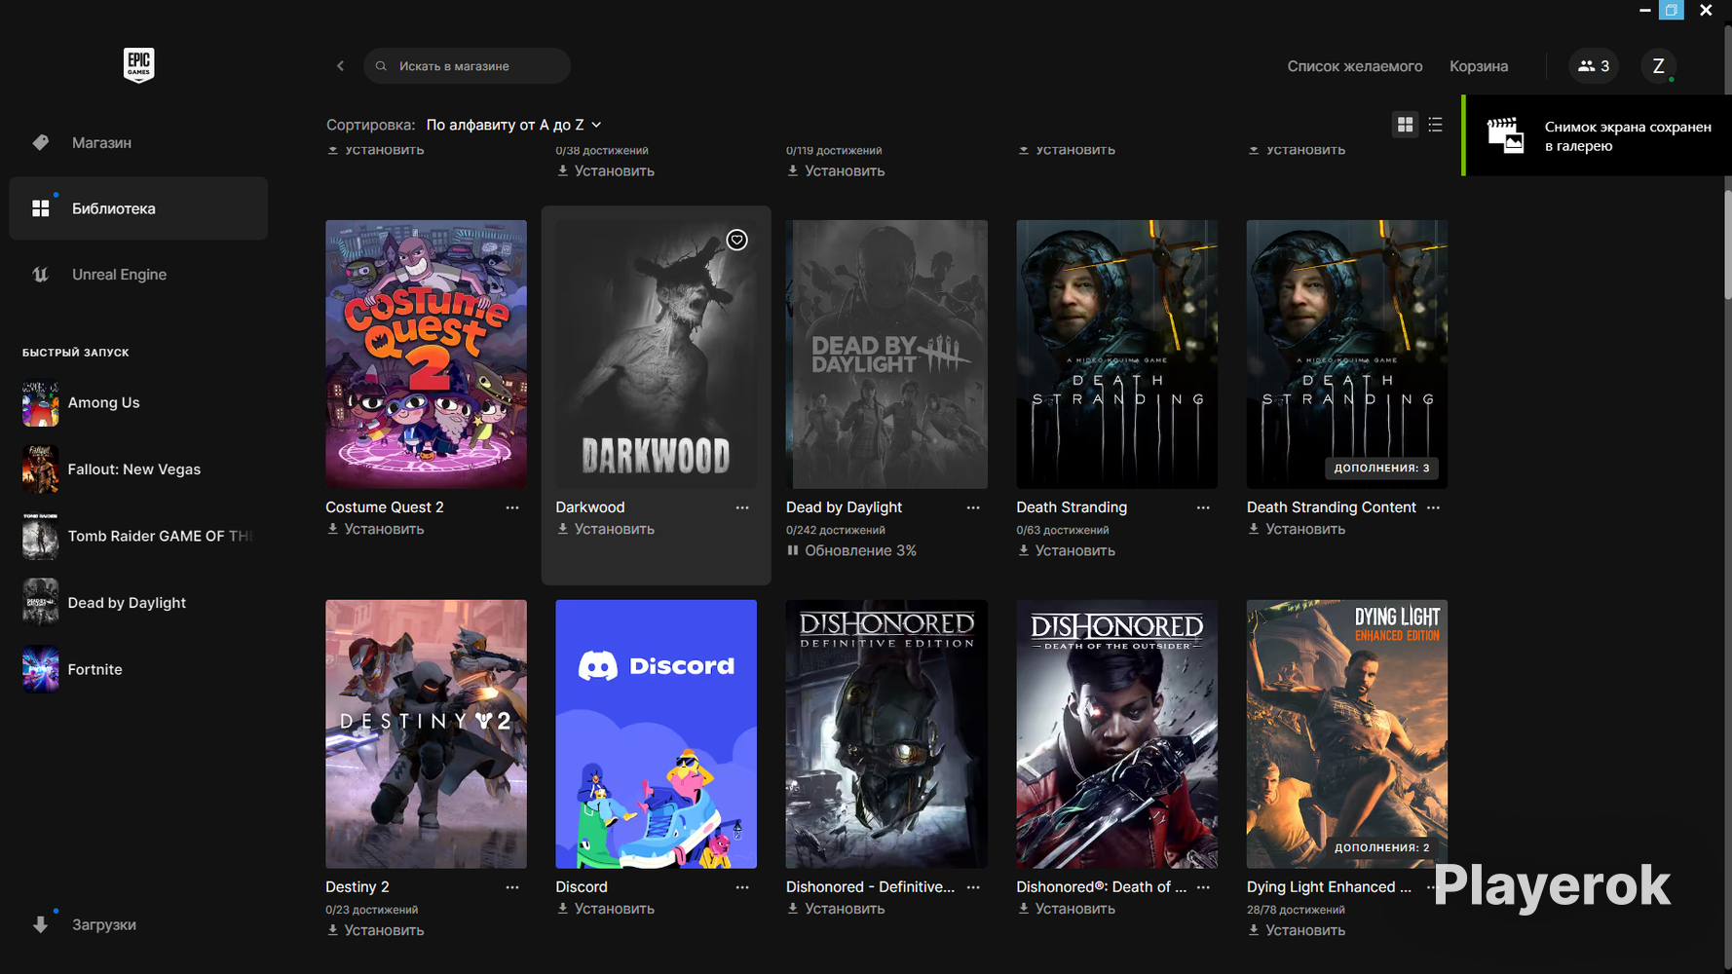
Task: Minimize the Epic Games Launcher window
Action: click(x=1644, y=10)
